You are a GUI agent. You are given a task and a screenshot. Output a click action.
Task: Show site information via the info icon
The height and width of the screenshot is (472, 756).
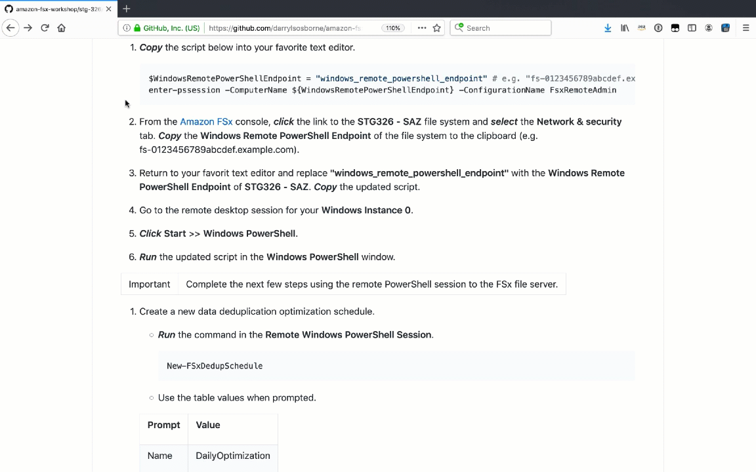coord(126,28)
